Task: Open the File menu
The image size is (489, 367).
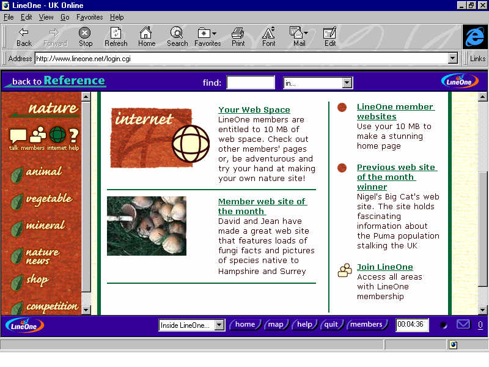Action: pyautogui.click(x=9, y=17)
